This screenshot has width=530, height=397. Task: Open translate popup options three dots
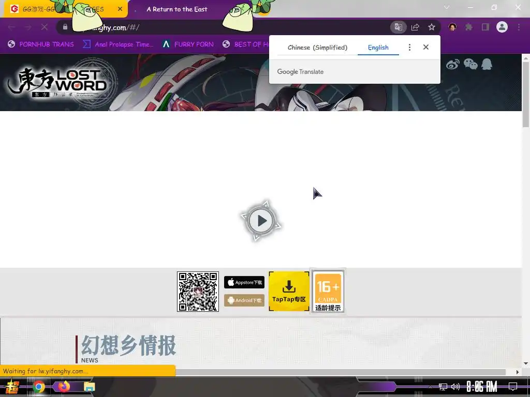[x=409, y=47]
